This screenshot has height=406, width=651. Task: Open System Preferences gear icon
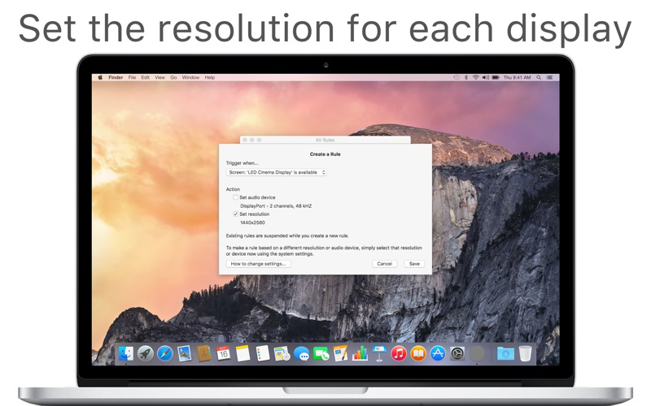[x=457, y=353]
